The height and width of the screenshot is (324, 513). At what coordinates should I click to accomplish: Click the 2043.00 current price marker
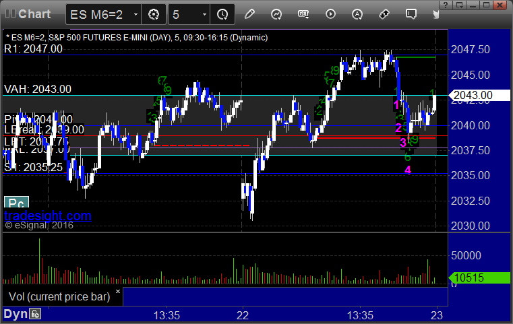(x=479, y=95)
